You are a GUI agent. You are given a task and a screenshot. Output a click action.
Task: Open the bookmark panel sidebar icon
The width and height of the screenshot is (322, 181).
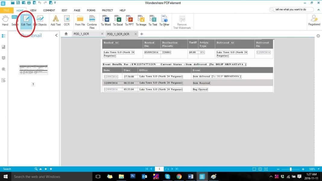(4, 47)
